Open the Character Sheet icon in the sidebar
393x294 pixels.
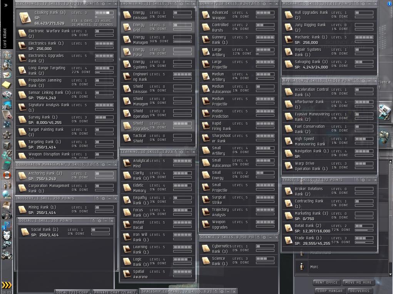(7, 54)
